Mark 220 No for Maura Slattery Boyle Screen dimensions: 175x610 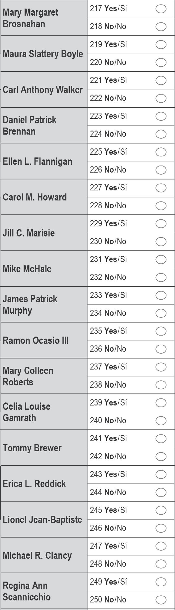161,62
